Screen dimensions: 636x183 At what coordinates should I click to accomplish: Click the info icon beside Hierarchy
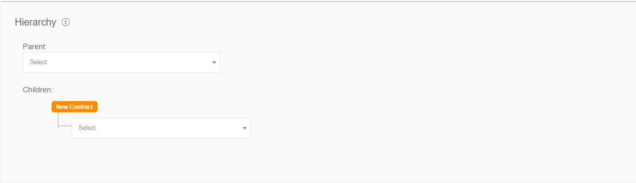pos(66,22)
